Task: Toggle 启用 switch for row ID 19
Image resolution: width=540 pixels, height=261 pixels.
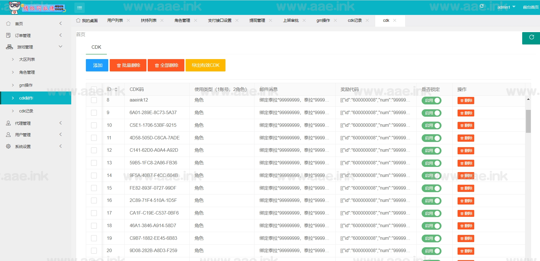Action: point(431,238)
